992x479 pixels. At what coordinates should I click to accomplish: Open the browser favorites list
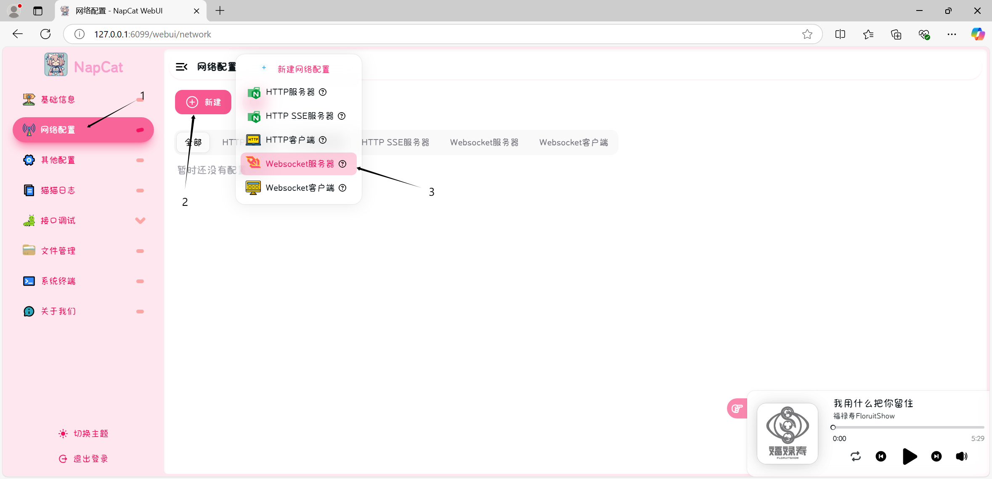pyautogui.click(x=868, y=34)
